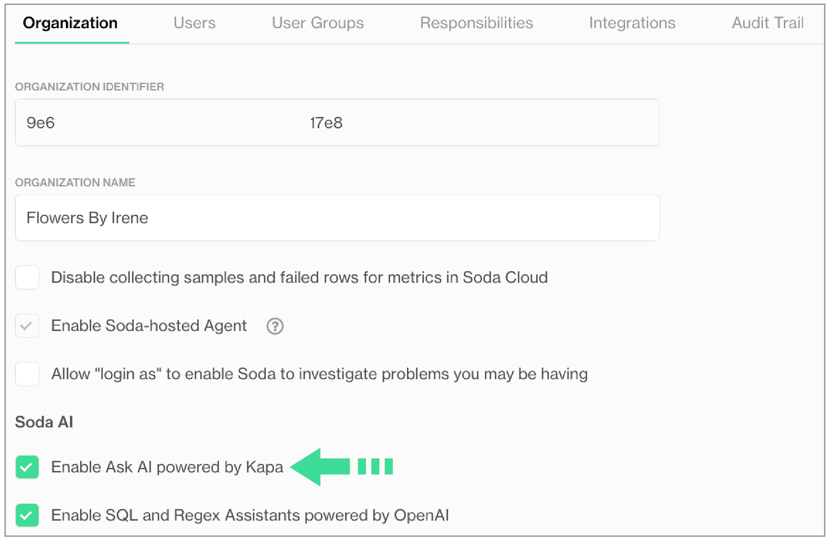Open the User Groups tab
Screen dimensions: 834x542
317,23
